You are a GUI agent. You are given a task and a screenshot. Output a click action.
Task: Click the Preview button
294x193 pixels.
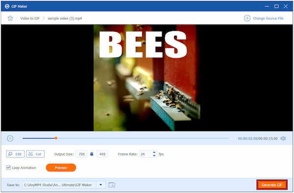61,168
